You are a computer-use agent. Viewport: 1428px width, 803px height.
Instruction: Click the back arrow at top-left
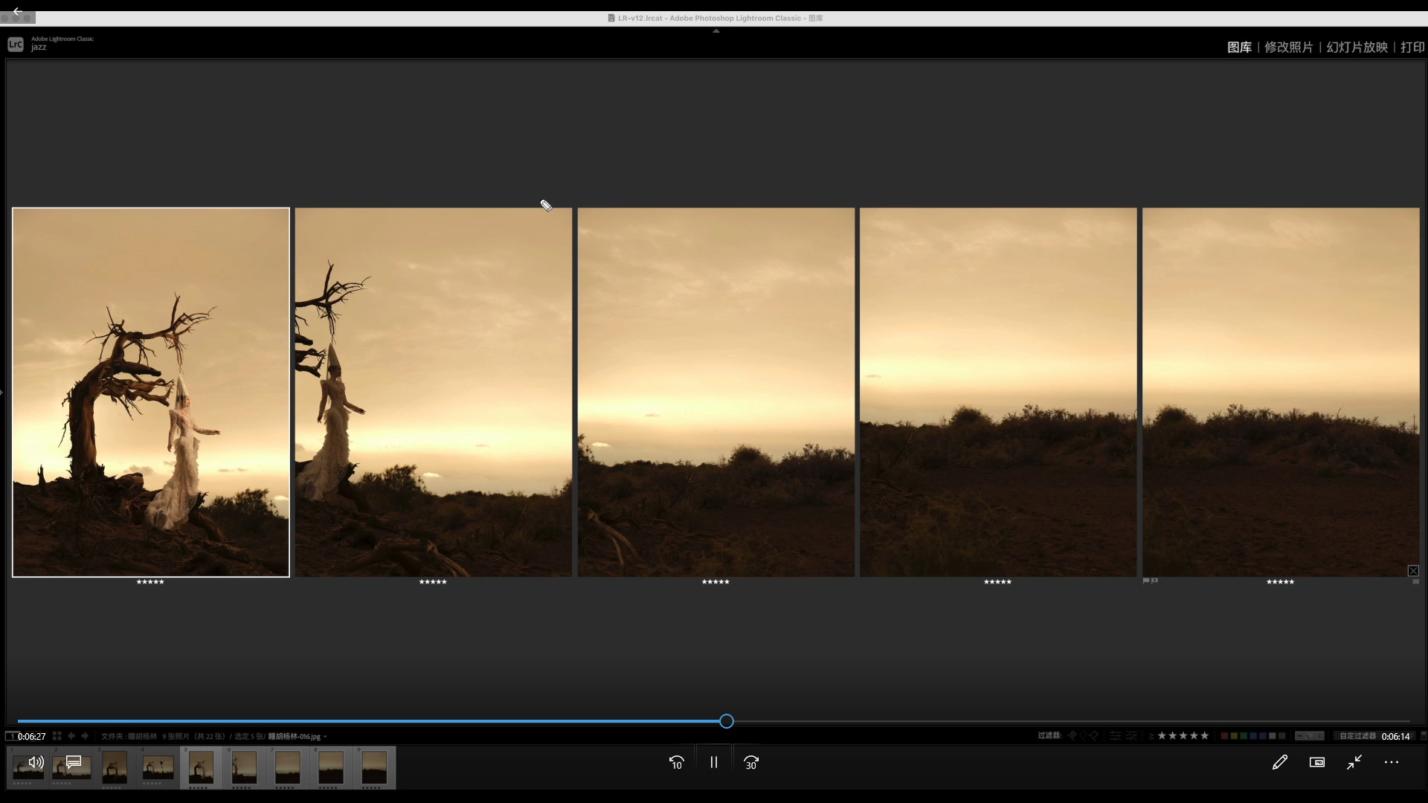17,12
